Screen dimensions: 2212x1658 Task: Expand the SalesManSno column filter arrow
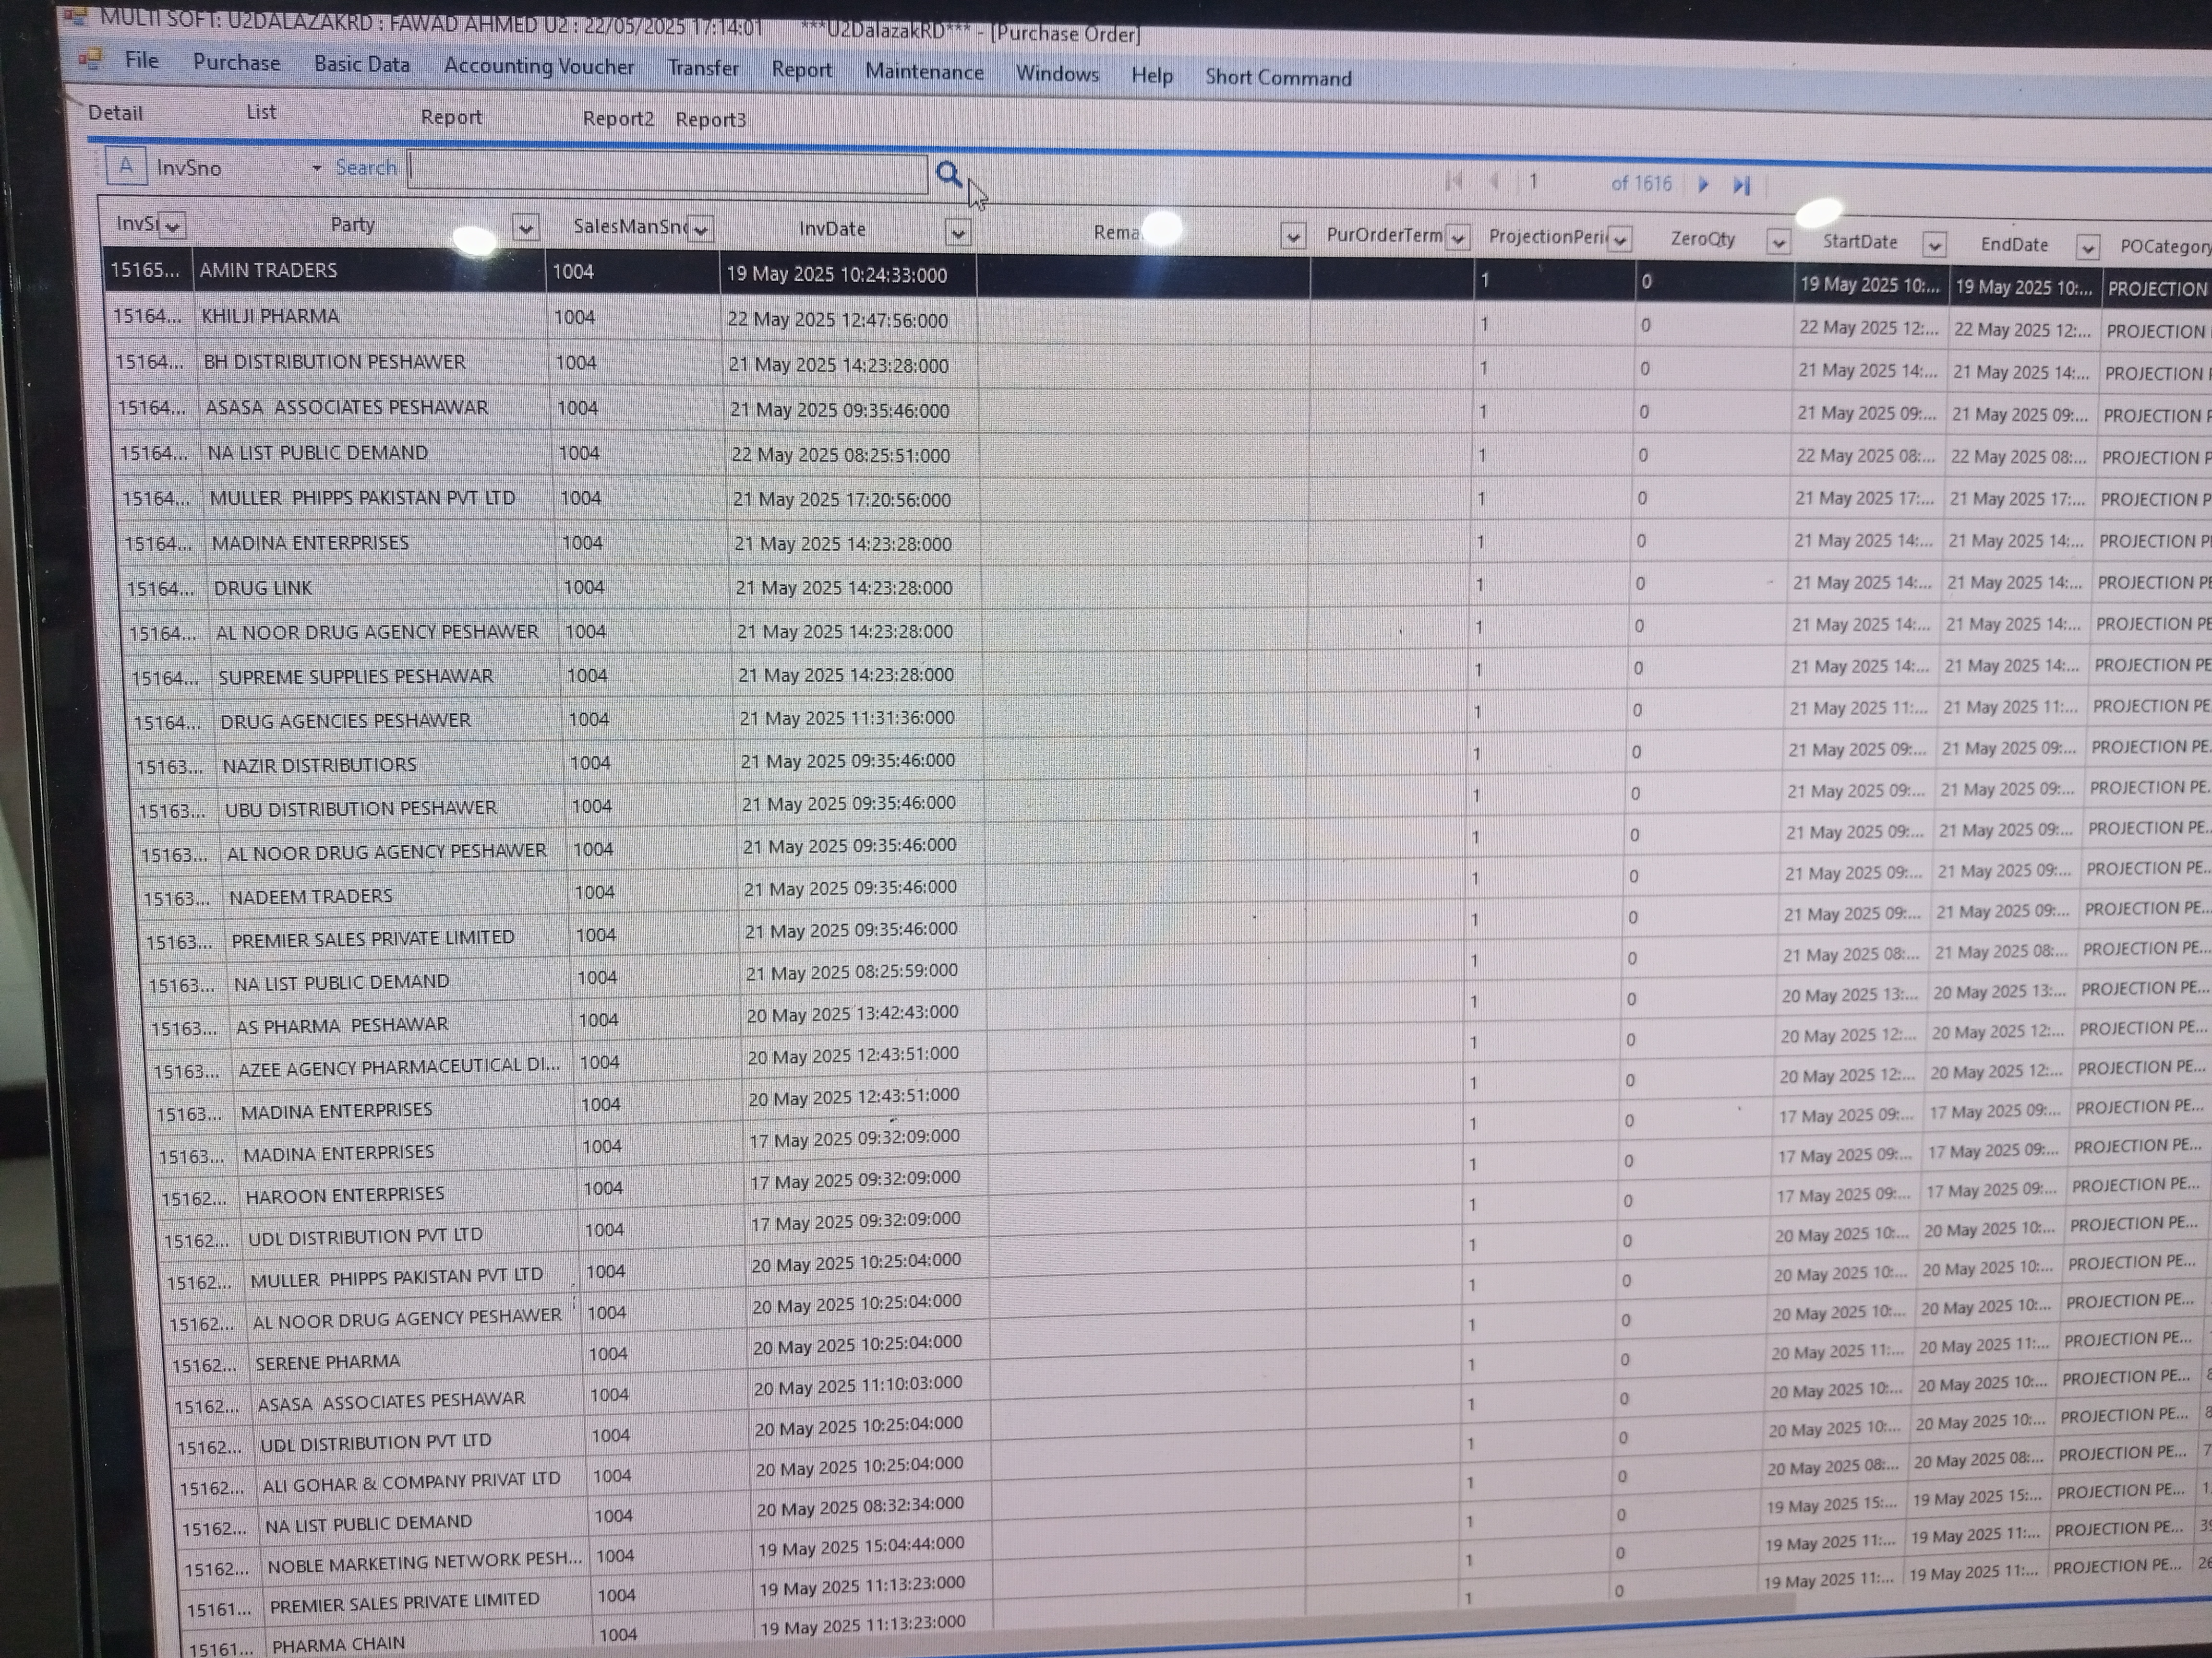tap(700, 230)
